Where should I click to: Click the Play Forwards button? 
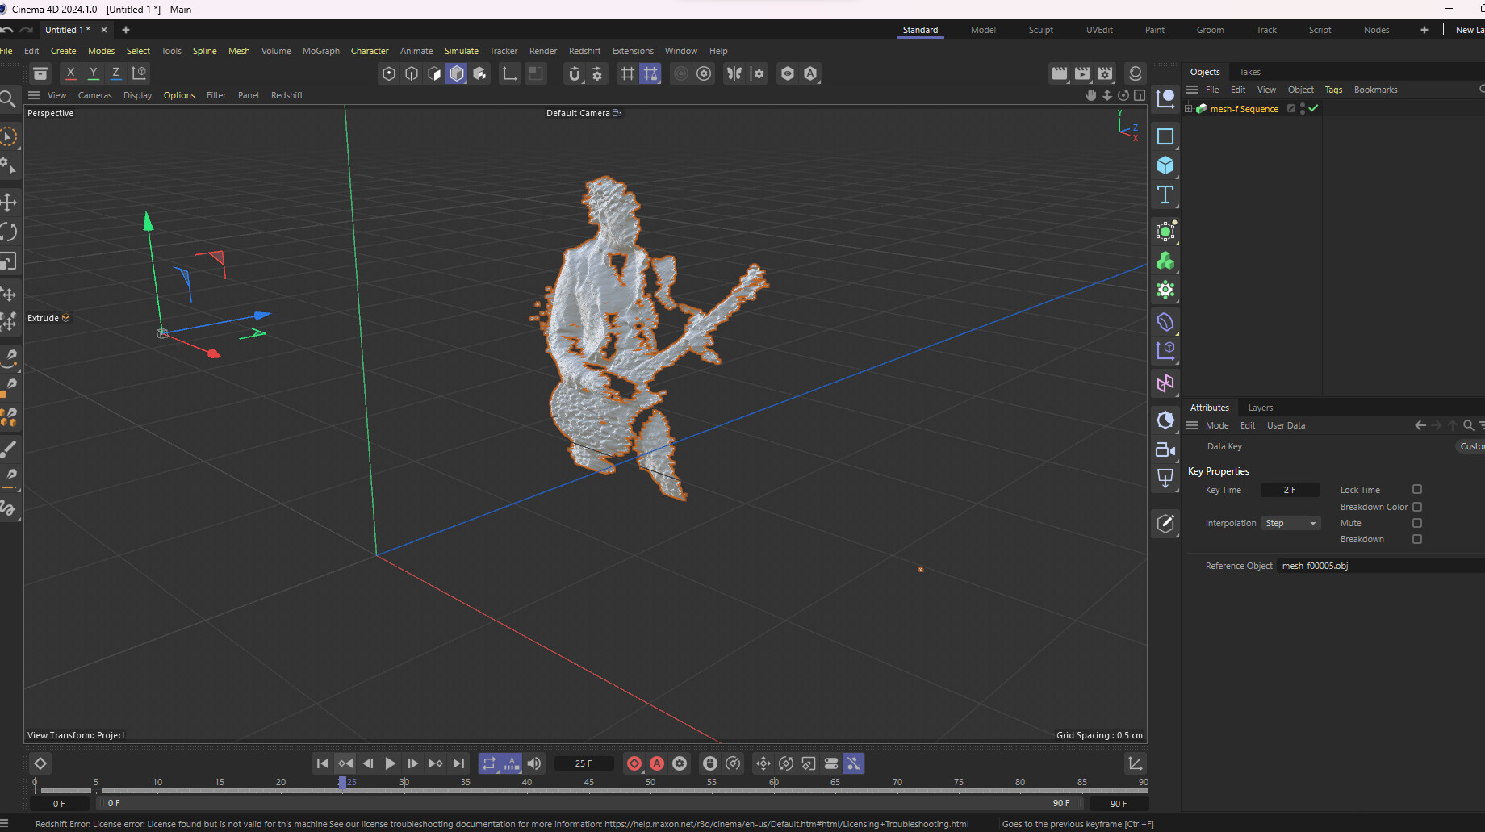390,763
